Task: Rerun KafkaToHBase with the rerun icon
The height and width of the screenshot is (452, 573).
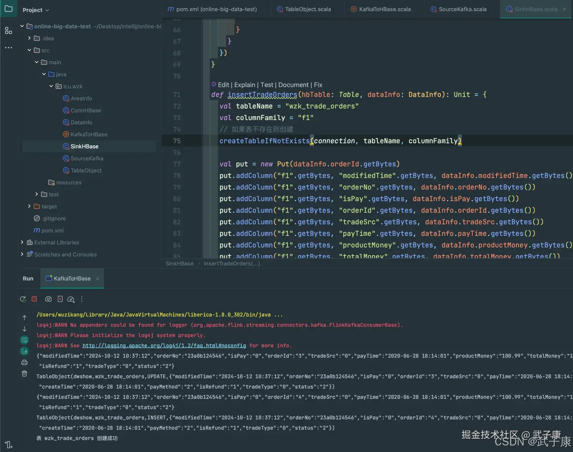Action: click(x=23, y=299)
